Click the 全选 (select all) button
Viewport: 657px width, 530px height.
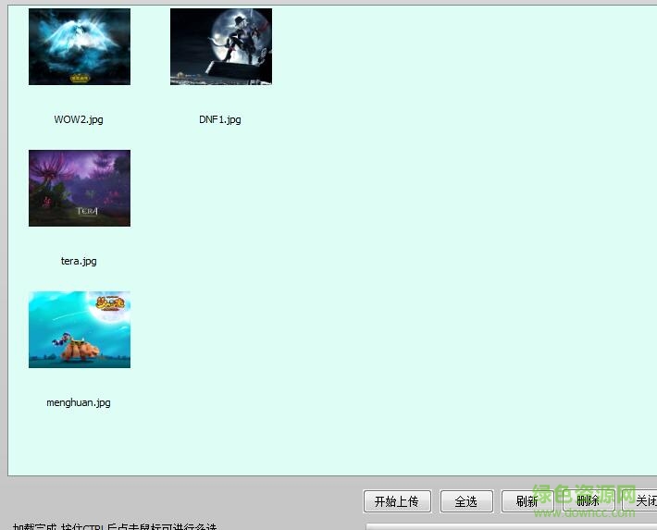466,501
